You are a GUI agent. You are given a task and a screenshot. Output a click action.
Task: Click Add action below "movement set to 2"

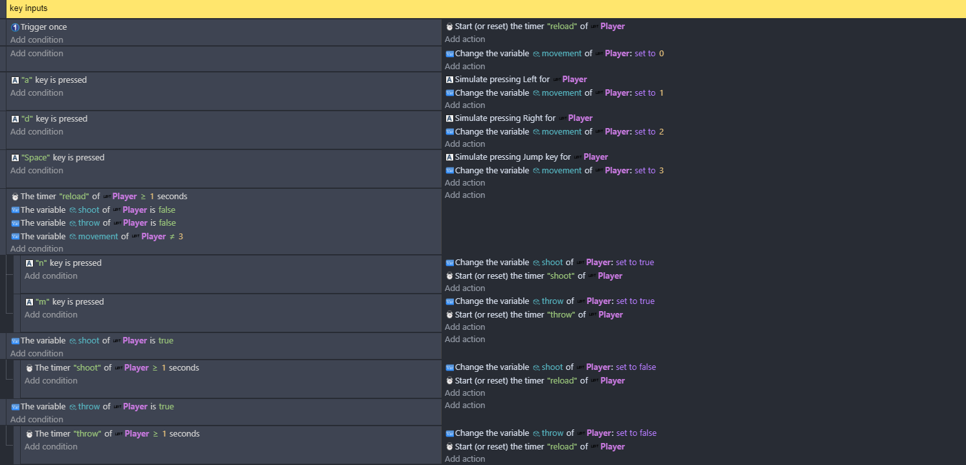(x=465, y=144)
